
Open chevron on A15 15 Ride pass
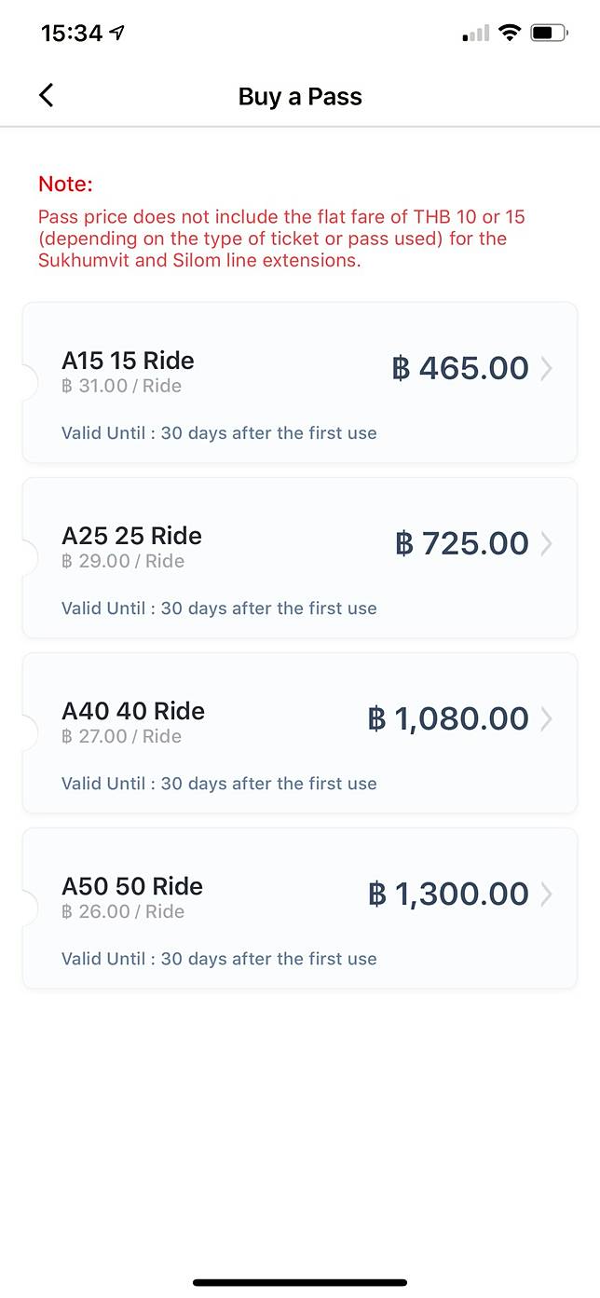coord(546,368)
